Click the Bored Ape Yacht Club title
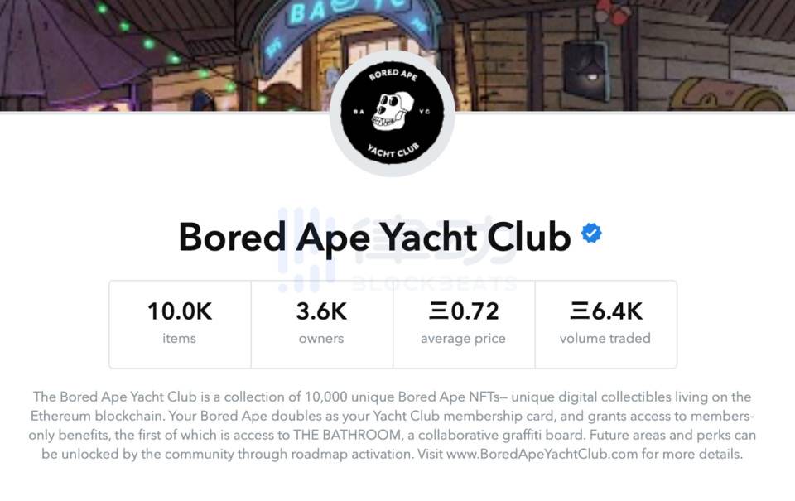Viewport: 795px width, 501px height. pos(374,237)
